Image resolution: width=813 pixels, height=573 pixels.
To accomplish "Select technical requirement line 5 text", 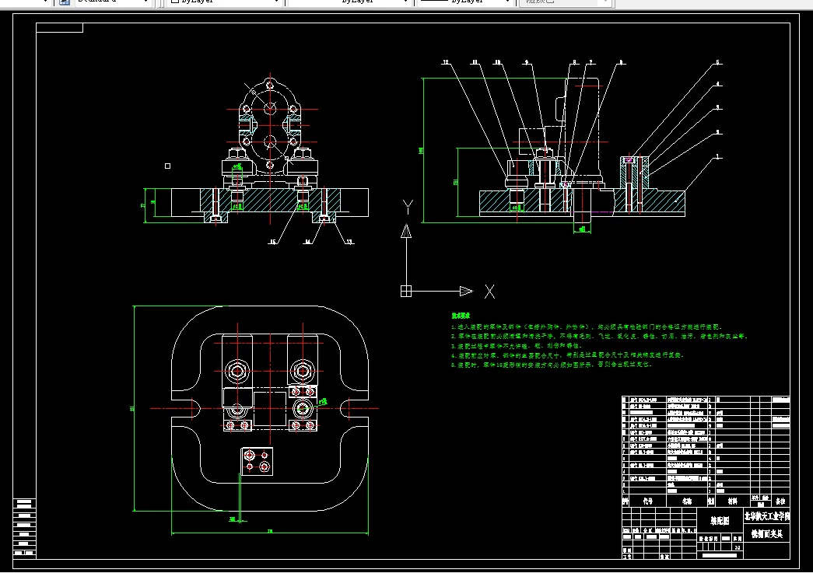I will coord(551,364).
